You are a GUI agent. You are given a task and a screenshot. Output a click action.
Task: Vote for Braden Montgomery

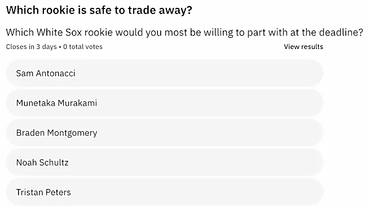[x=165, y=133]
